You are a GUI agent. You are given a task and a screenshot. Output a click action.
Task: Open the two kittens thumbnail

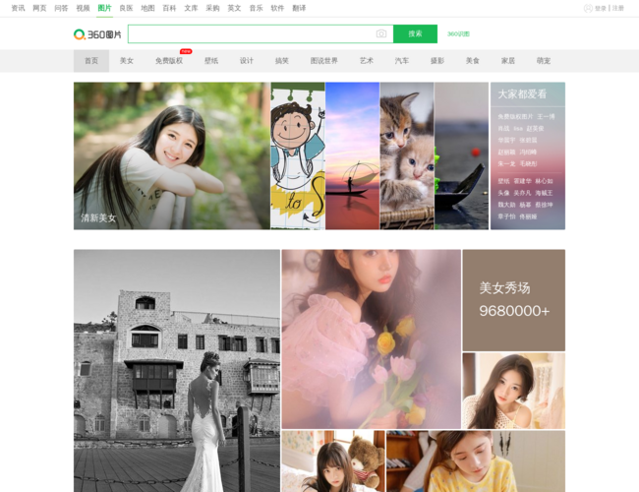tap(407, 155)
